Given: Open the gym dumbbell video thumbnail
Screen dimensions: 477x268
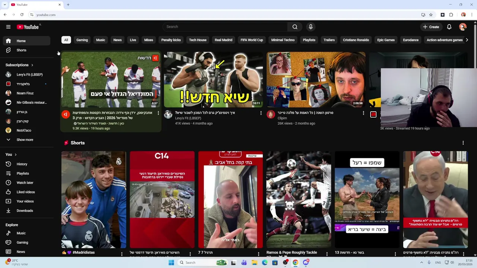Looking at the screenshot, I should click(x=214, y=80).
